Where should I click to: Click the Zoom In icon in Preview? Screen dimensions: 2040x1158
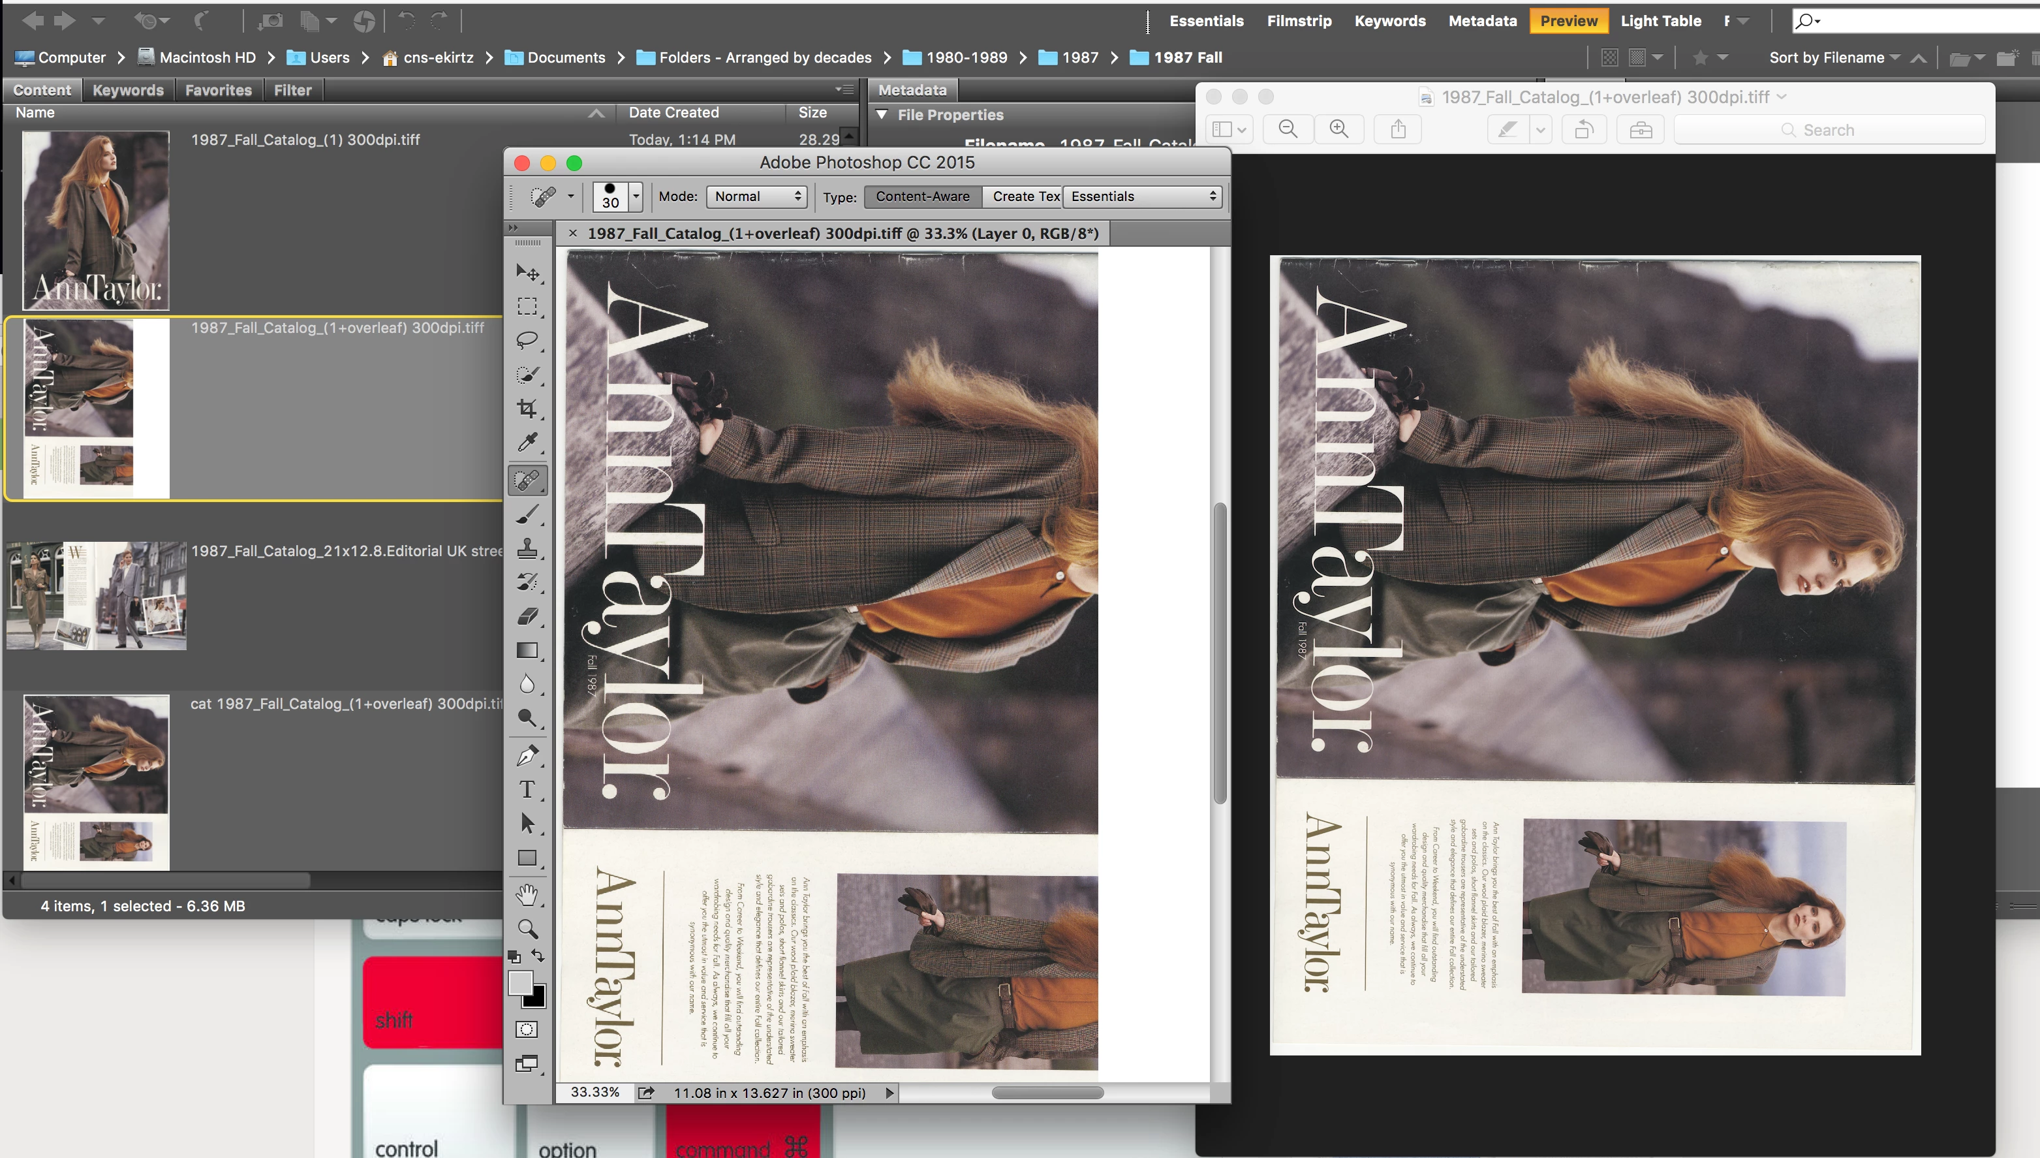point(1339,129)
